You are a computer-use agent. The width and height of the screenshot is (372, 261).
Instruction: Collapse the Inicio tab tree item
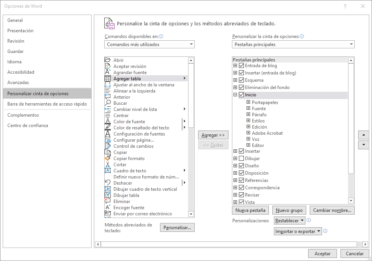coord(235,95)
